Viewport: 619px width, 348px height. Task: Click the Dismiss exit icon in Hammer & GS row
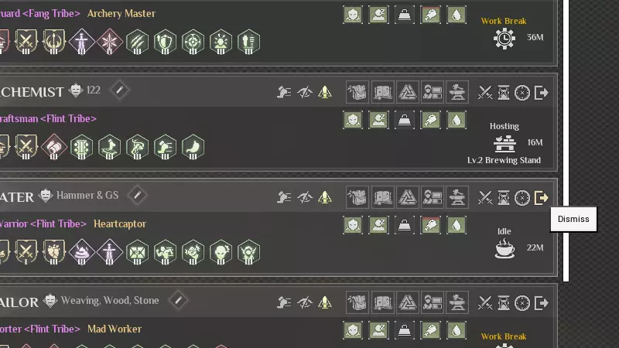pos(541,198)
